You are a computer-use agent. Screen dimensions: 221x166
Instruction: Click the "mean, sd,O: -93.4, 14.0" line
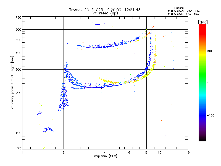click(184, 11)
